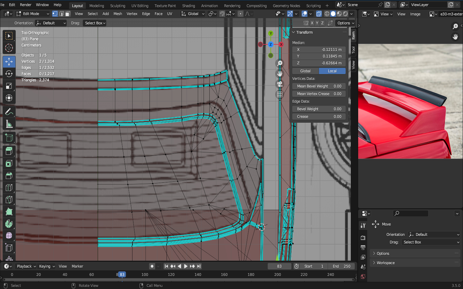Activate the Rotate tool

(9, 74)
